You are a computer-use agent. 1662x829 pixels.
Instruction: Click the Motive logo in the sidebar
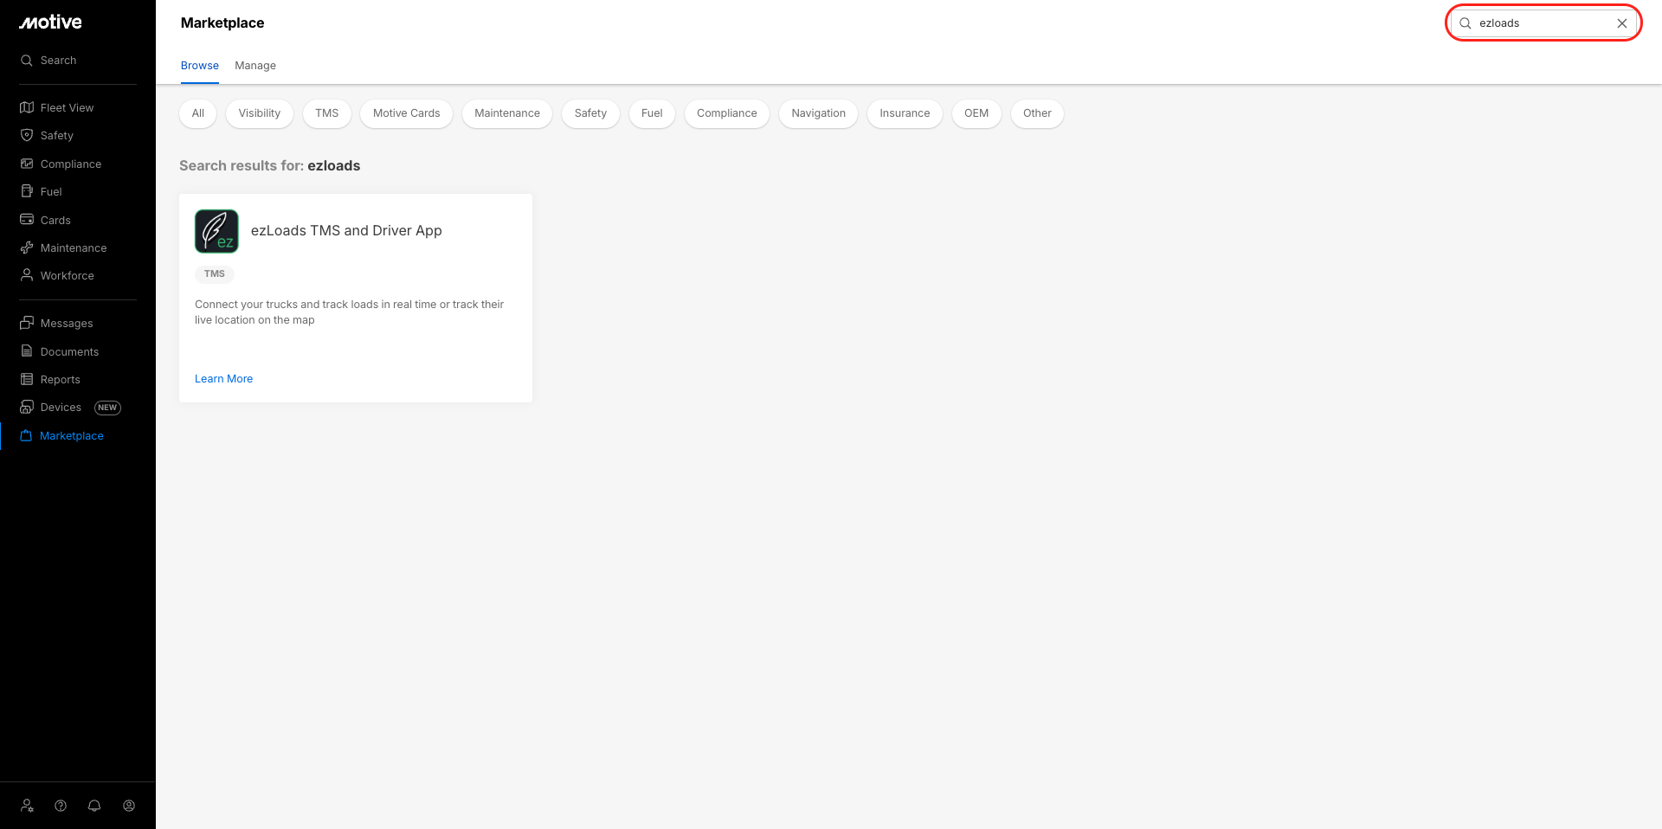[x=50, y=22]
